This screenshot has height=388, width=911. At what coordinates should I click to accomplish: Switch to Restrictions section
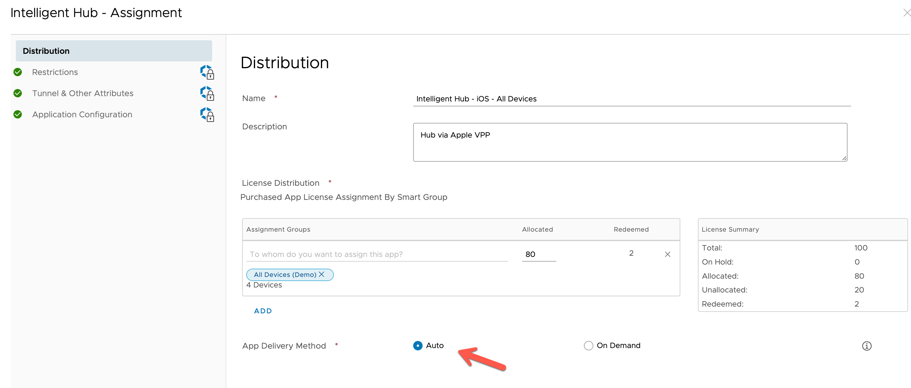tap(55, 72)
